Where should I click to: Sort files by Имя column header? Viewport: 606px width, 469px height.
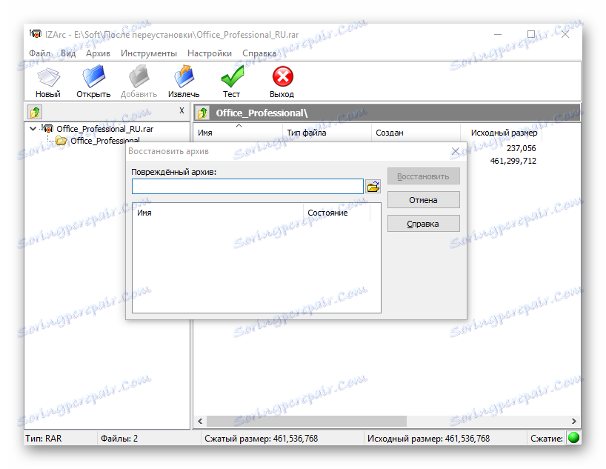coord(238,133)
